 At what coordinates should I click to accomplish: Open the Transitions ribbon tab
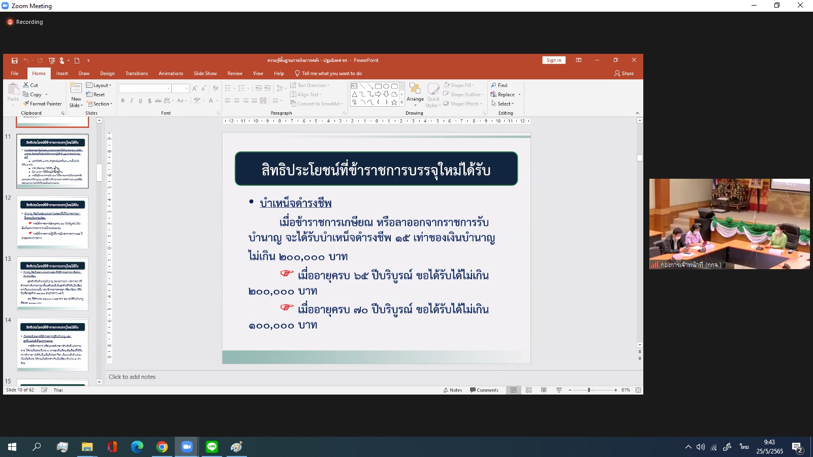coord(137,74)
